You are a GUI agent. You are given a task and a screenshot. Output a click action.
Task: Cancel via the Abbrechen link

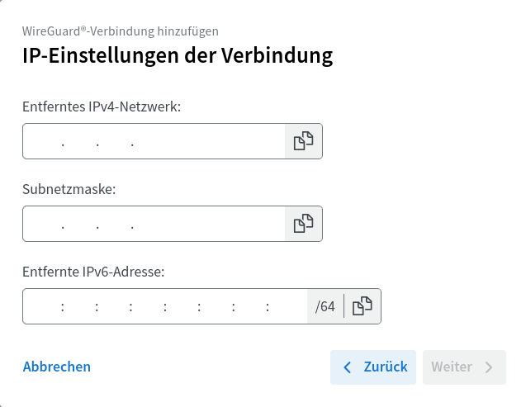pyautogui.click(x=57, y=367)
